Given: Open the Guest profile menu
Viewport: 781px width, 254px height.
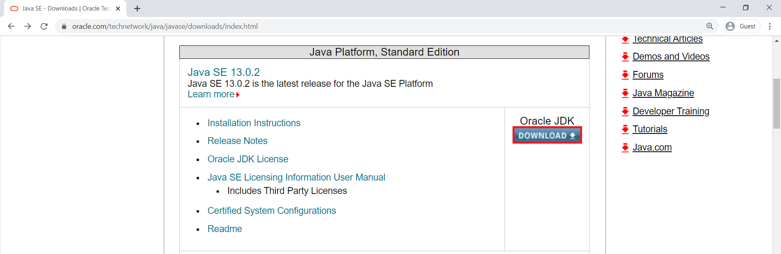Looking at the screenshot, I should click(742, 26).
